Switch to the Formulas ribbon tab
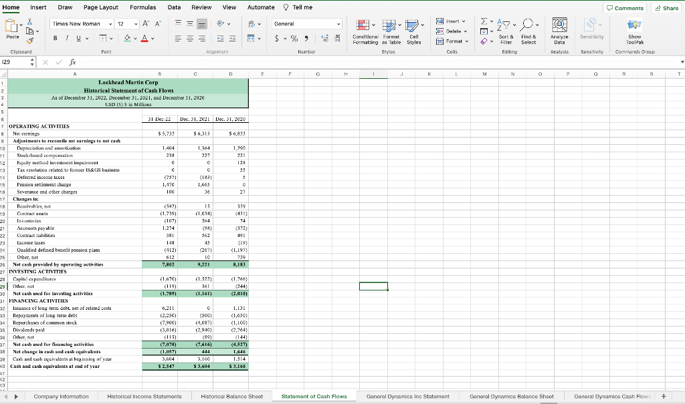This screenshot has width=685, height=404. coord(144,7)
